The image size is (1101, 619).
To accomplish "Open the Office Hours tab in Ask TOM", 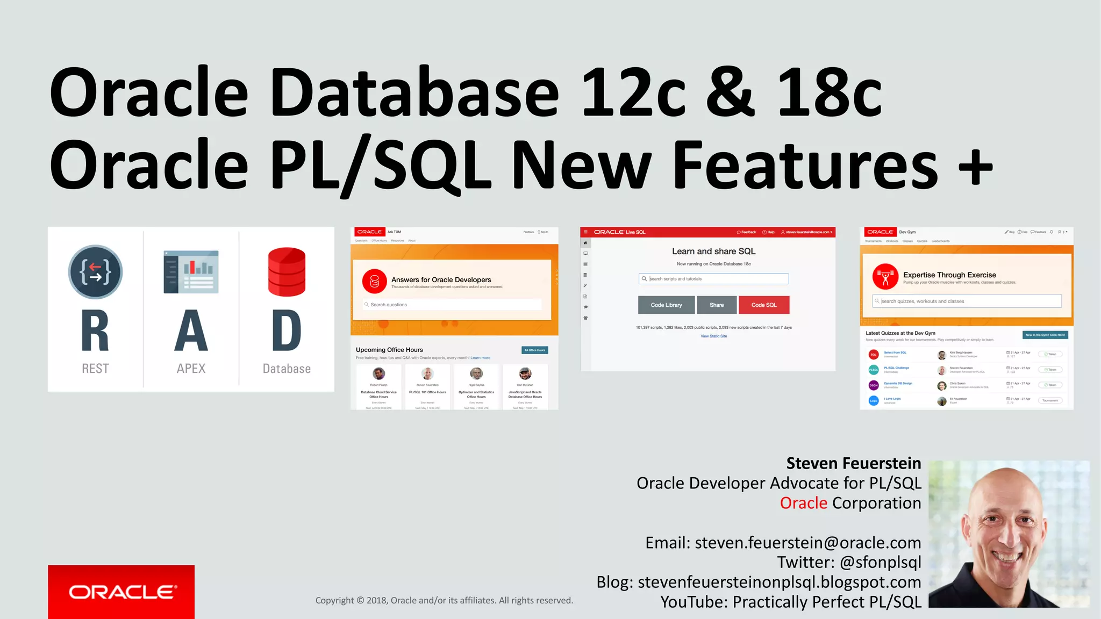I will 379,241.
